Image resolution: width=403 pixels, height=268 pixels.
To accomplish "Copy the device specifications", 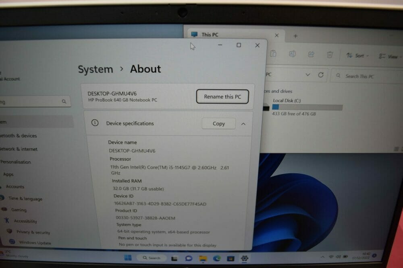I will [x=219, y=123].
